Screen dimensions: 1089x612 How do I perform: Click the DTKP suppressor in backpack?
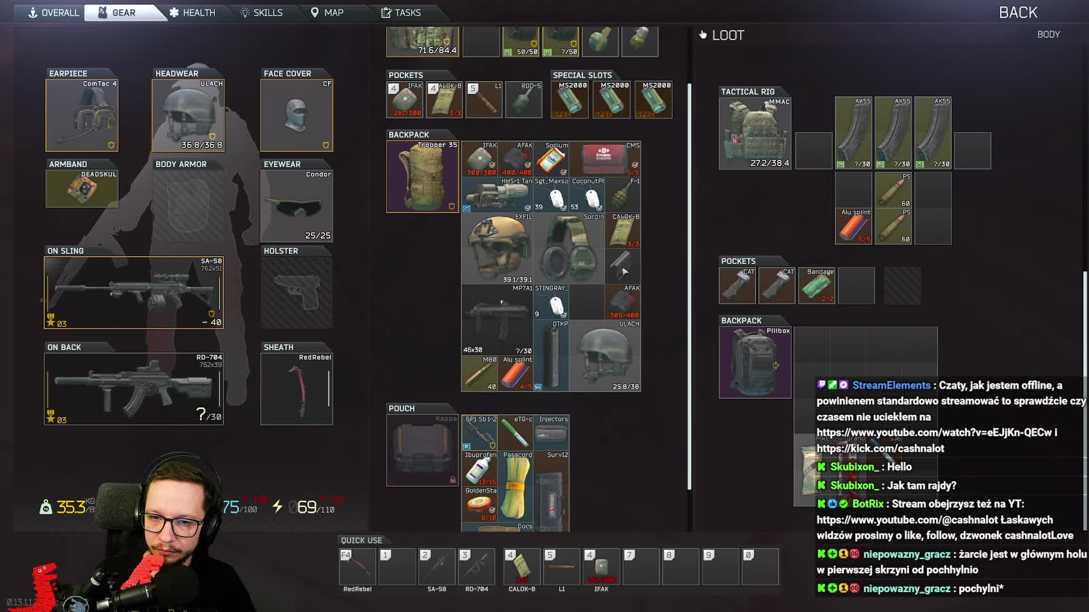coord(551,355)
